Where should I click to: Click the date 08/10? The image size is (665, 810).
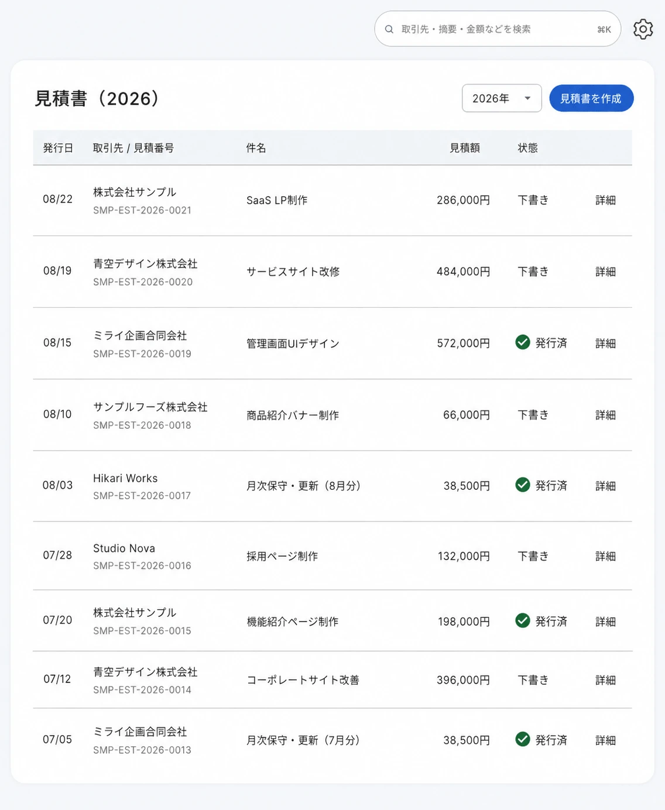[57, 414]
